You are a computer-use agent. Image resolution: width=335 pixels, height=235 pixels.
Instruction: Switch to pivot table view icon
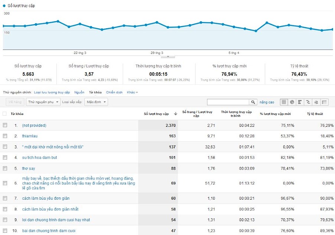[324, 102]
